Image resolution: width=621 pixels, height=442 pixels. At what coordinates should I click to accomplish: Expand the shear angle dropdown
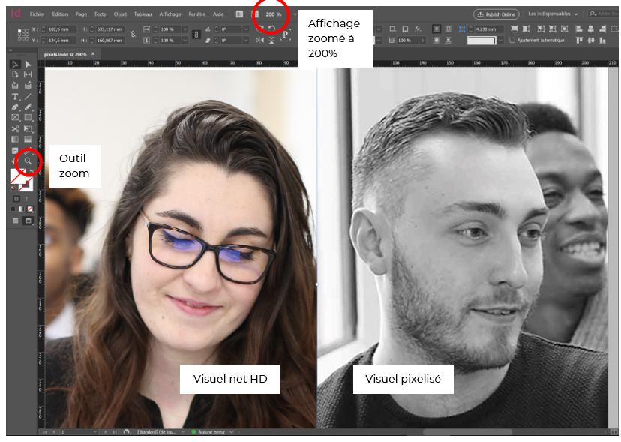[246, 41]
